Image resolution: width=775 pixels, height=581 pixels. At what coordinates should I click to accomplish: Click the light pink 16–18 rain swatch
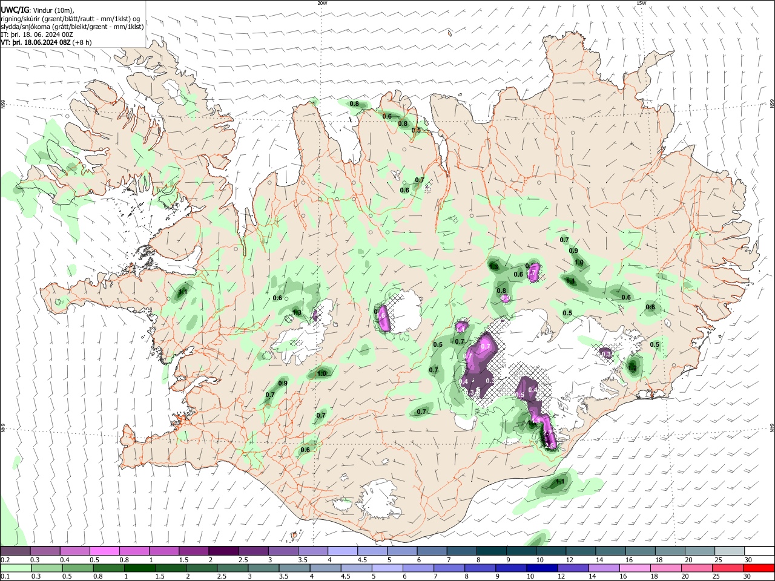click(635, 568)
